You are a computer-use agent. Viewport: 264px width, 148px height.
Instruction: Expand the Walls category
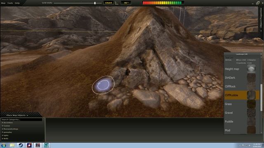[x=2, y=139]
